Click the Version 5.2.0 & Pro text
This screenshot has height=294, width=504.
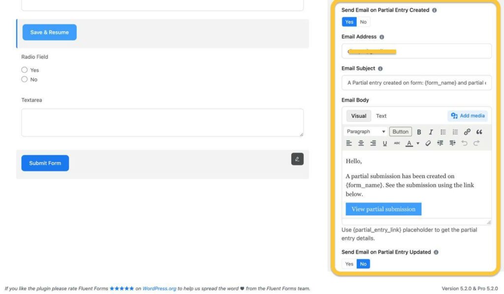pos(470,289)
